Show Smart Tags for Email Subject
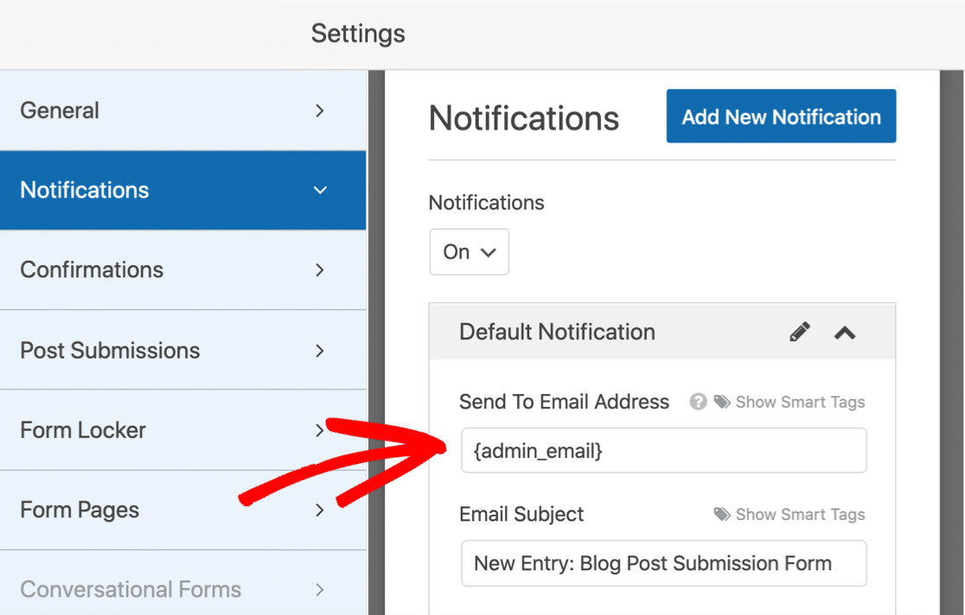Image resolution: width=965 pixels, height=615 pixels. click(800, 514)
